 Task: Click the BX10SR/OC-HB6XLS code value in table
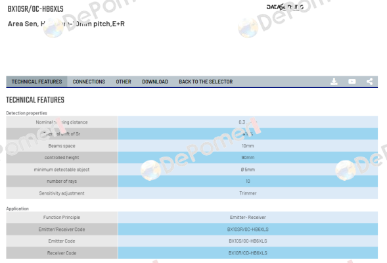pyautogui.click(x=248, y=229)
